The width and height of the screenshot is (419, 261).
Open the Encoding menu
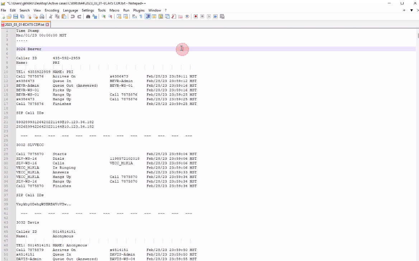pyautogui.click(x=52, y=10)
